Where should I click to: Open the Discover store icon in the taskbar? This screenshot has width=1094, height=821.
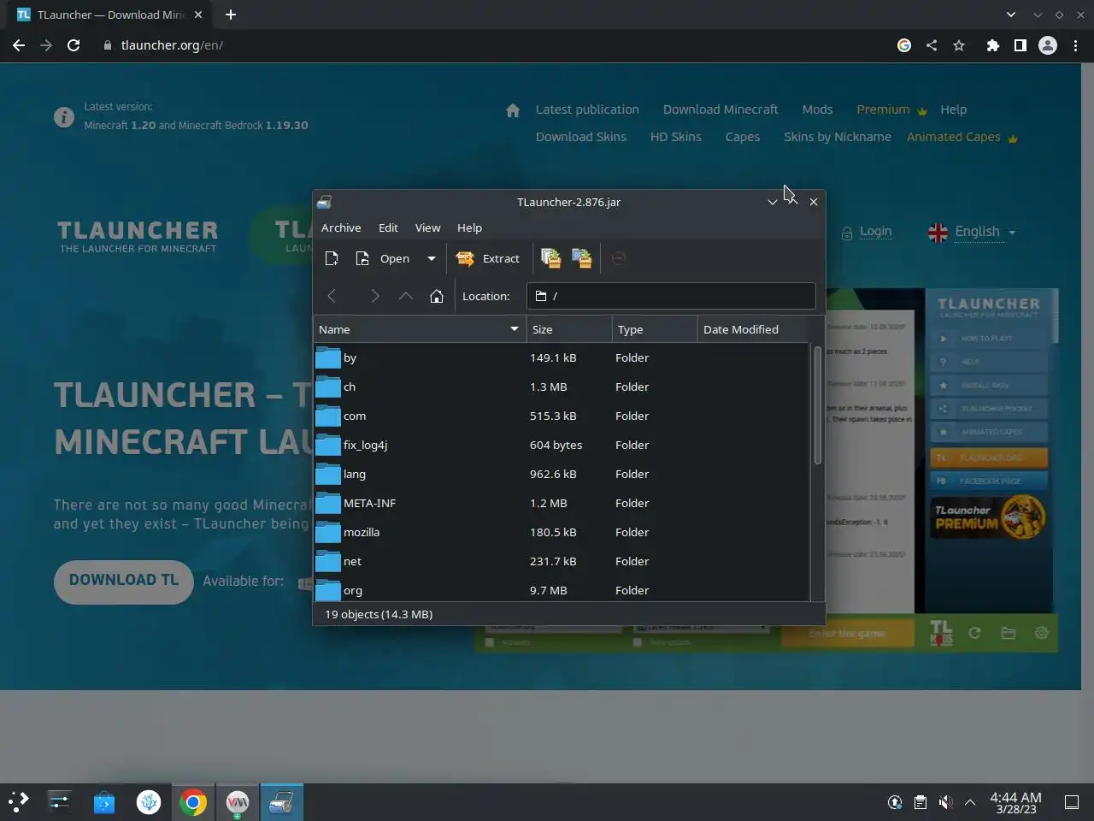click(x=104, y=802)
